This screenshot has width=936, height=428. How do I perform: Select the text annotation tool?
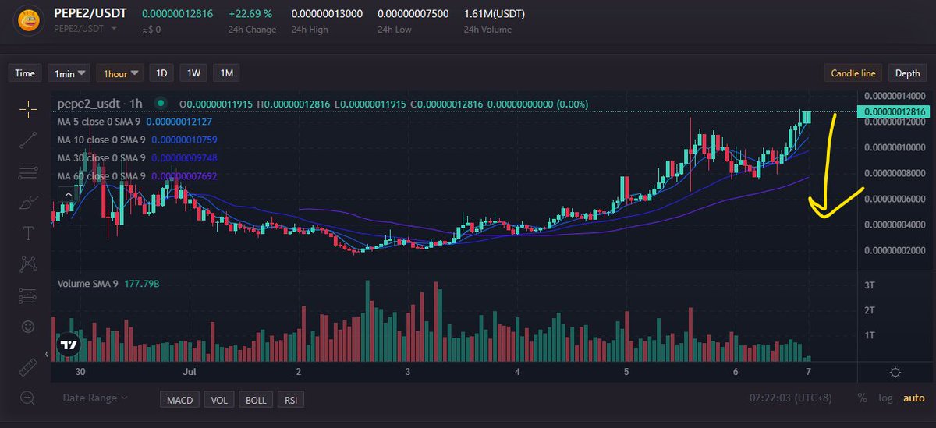point(28,233)
